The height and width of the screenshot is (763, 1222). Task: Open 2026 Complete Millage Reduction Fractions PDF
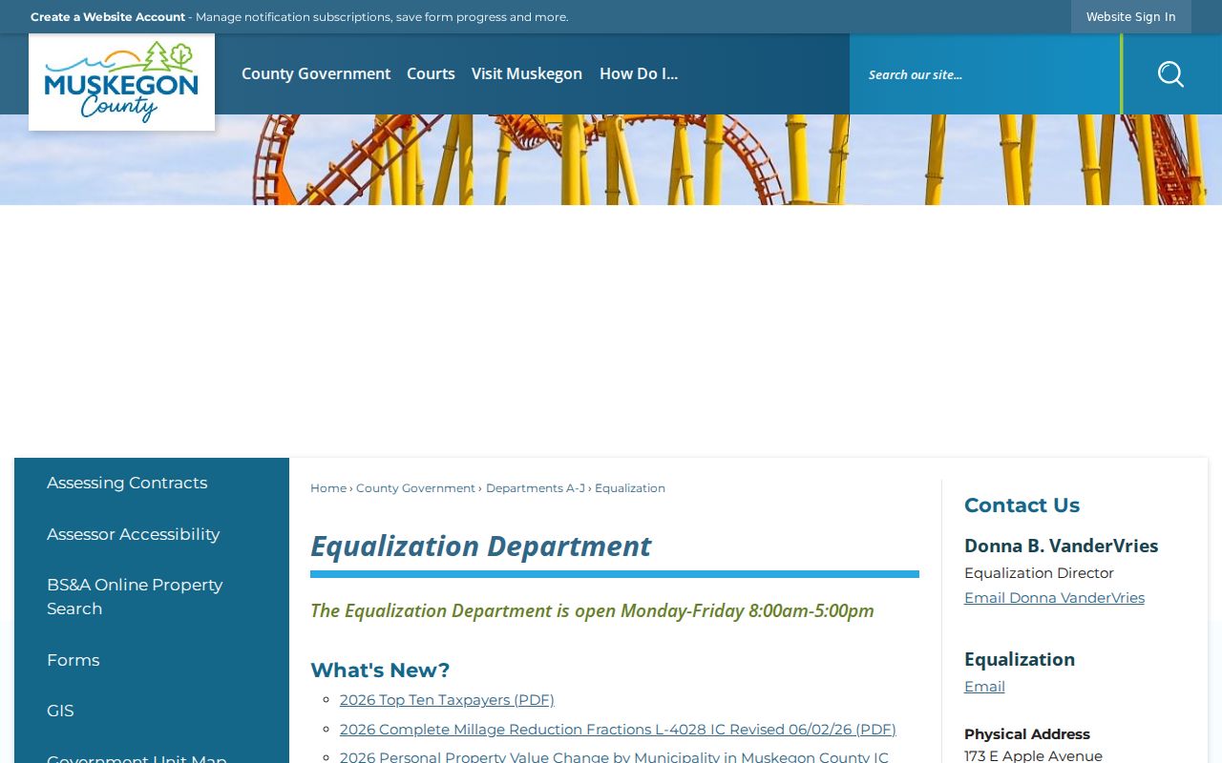(x=618, y=730)
